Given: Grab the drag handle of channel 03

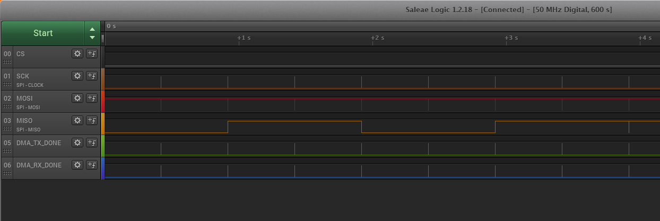Looking at the screenshot, I should click(x=7, y=129).
